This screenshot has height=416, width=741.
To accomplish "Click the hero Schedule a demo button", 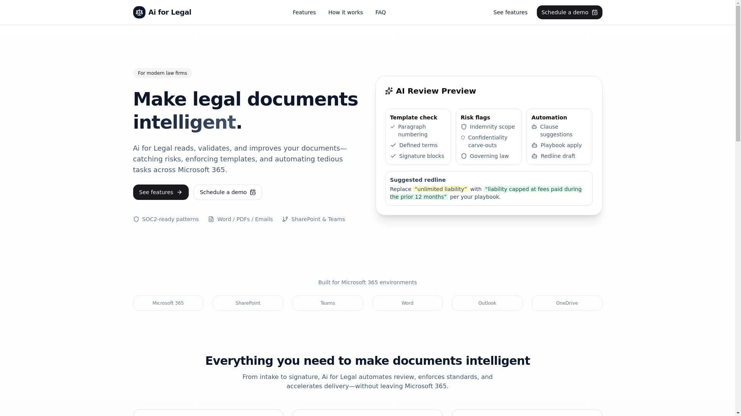I will [228, 192].
